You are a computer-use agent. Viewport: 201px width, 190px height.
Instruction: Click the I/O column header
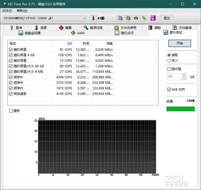[63, 44]
